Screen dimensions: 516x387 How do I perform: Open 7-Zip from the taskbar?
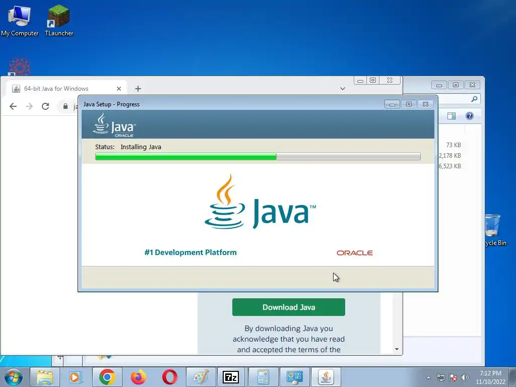tap(231, 377)
